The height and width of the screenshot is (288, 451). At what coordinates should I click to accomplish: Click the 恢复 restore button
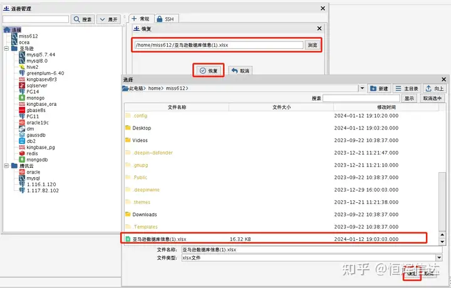[x=209, y=71]
